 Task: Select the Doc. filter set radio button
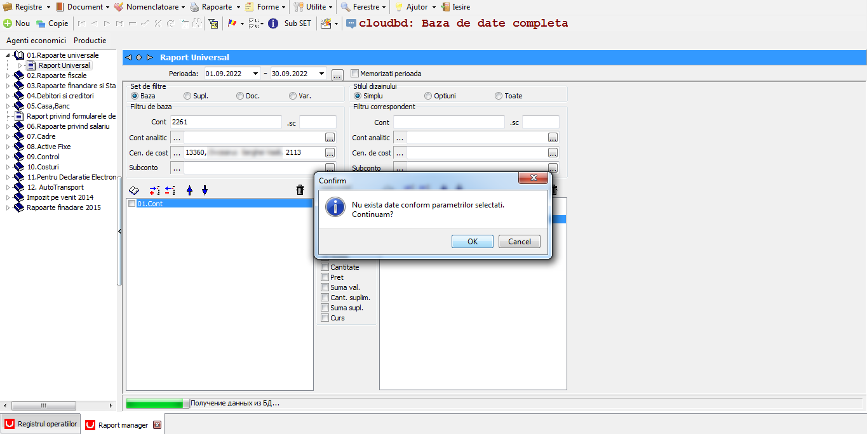point(240,96)
